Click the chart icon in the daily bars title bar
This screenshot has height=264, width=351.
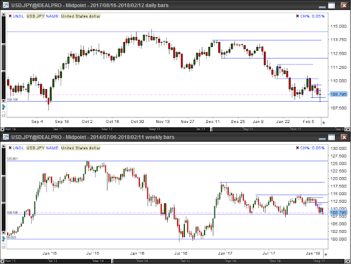click(5, 5)
